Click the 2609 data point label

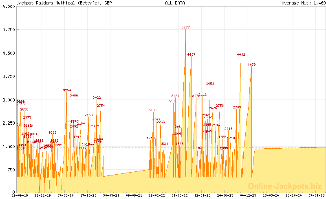(x=153, y=110)
